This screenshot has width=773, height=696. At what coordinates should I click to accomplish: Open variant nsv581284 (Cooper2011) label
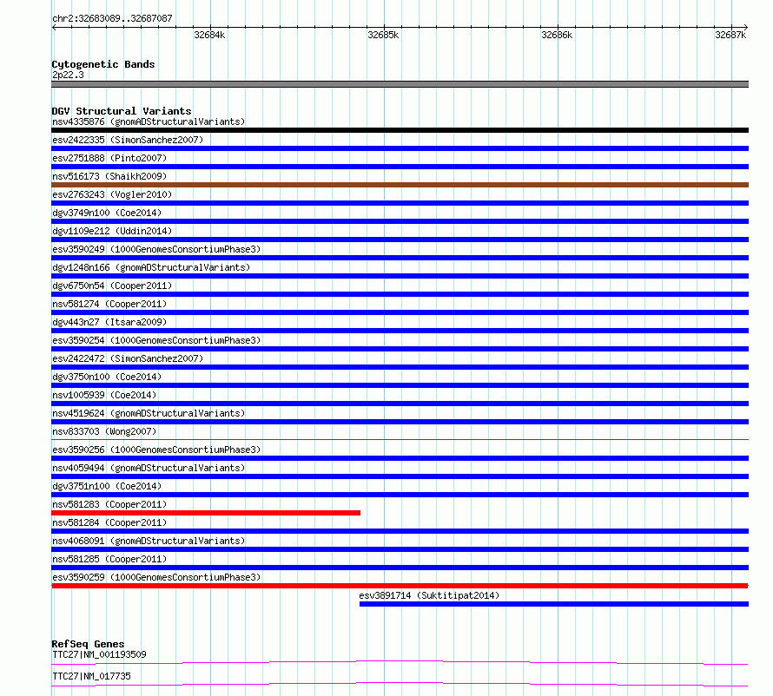(x=109, y=522)
